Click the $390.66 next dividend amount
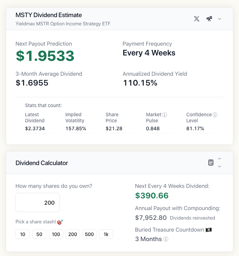 [x=152, y=195]
